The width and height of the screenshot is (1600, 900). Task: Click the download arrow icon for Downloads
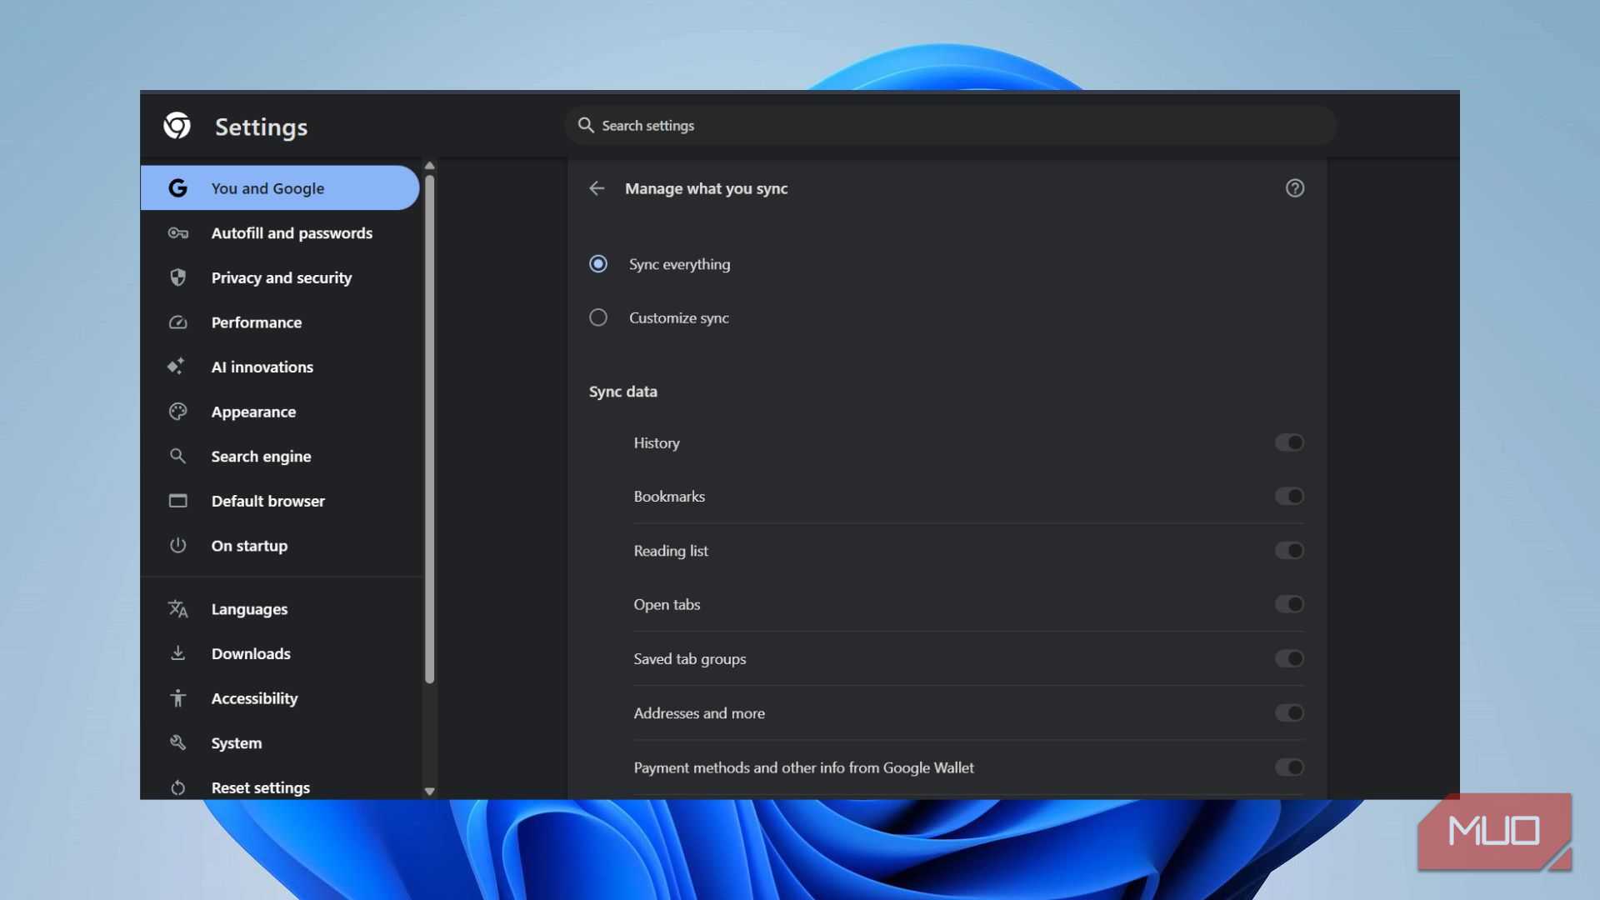[x=177, y=653]
